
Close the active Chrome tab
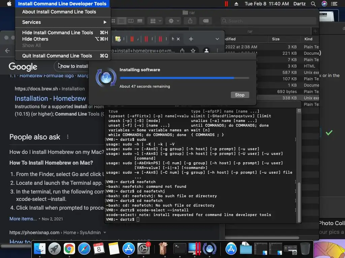tap(178, 39)
